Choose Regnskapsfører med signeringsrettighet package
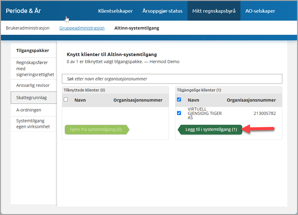This screenshot has height=215, width=298. [x=34, y=68]
